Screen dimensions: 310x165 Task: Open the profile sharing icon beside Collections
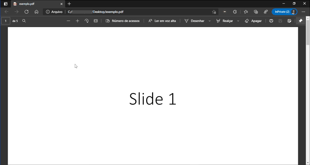266,12
